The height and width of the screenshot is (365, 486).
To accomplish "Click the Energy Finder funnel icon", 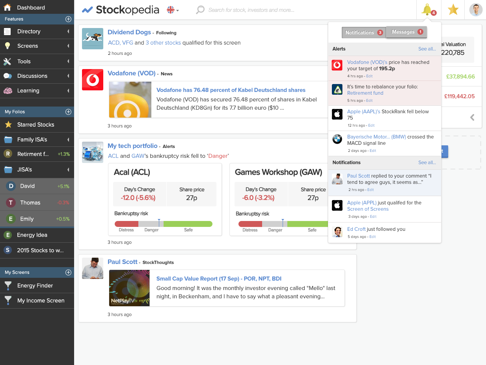I will coord(7,286).
